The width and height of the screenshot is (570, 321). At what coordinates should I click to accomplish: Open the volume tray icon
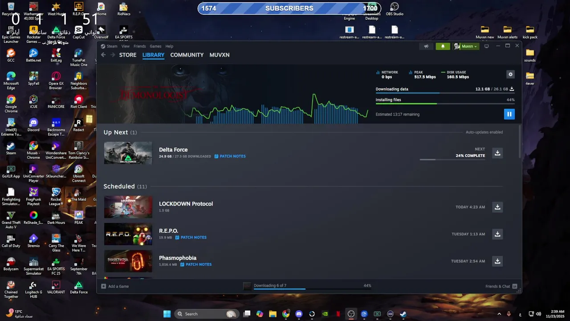click(x=538, y=314)
